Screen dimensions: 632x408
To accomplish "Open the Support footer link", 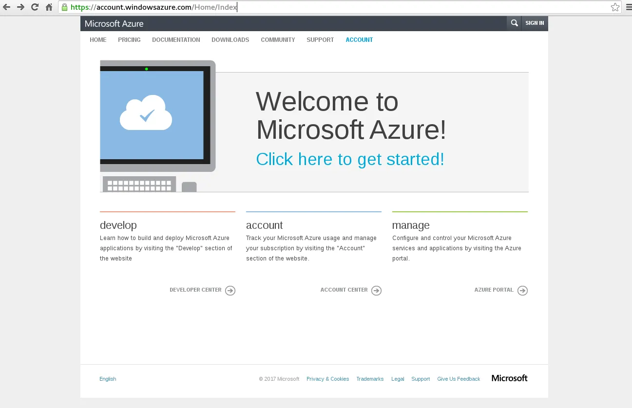I will [x=421, y=379].
